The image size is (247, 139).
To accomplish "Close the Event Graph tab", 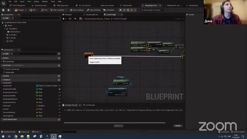I will coord(122,15).
